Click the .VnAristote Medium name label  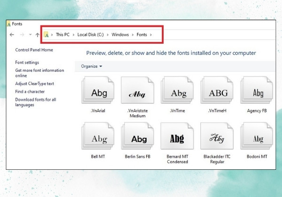tap(138, 113)
